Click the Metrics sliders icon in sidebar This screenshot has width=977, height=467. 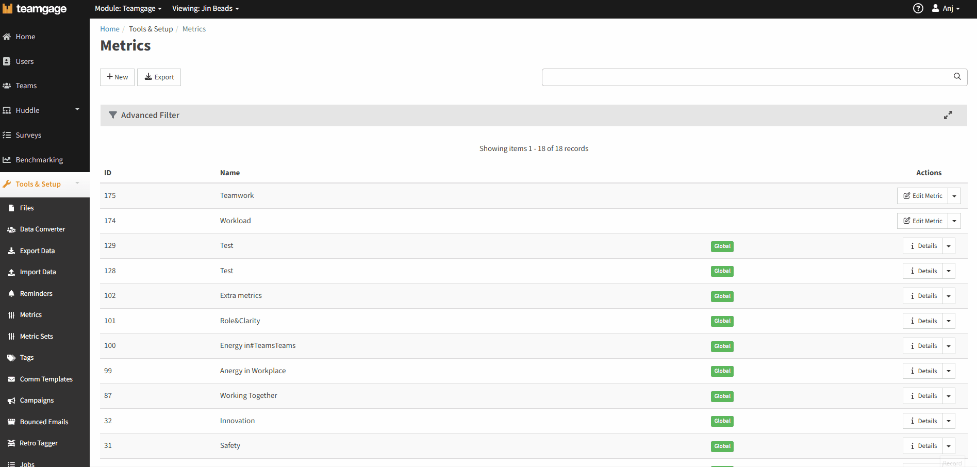(11, 315)
